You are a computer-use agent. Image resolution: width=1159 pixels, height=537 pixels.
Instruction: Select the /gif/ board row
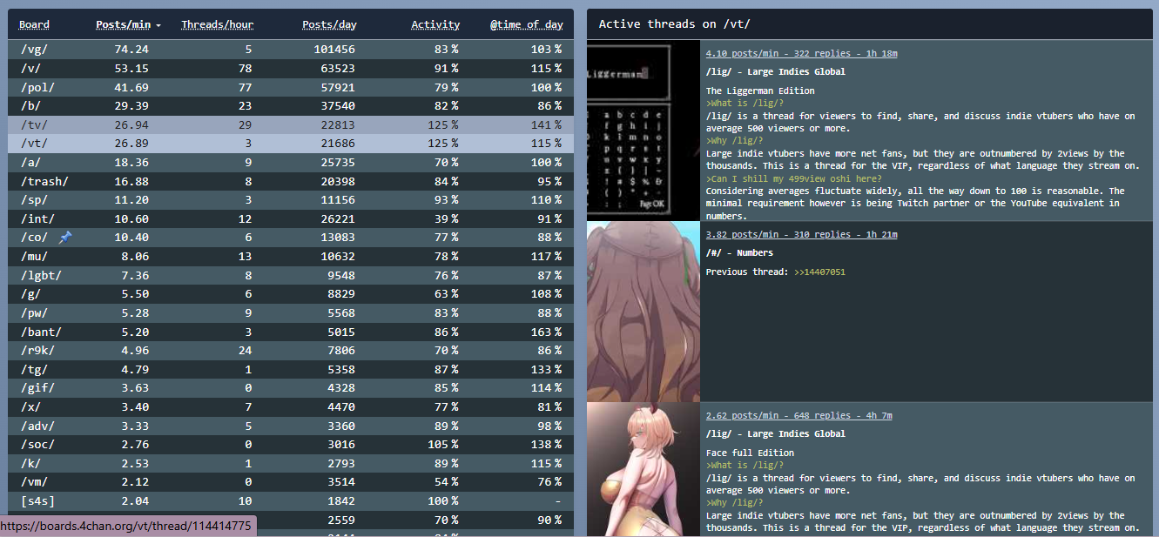(291, 388)
